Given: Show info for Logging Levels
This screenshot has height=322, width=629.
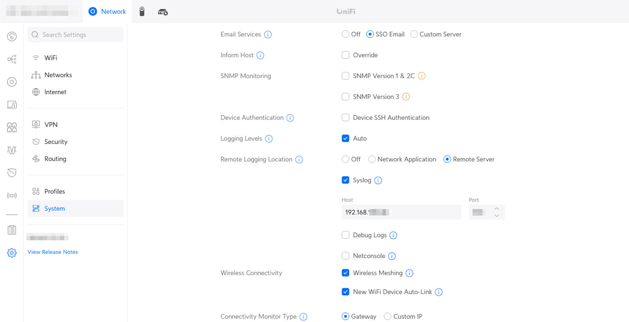Looking at the screenshot, I should click(x=269, y=139).
